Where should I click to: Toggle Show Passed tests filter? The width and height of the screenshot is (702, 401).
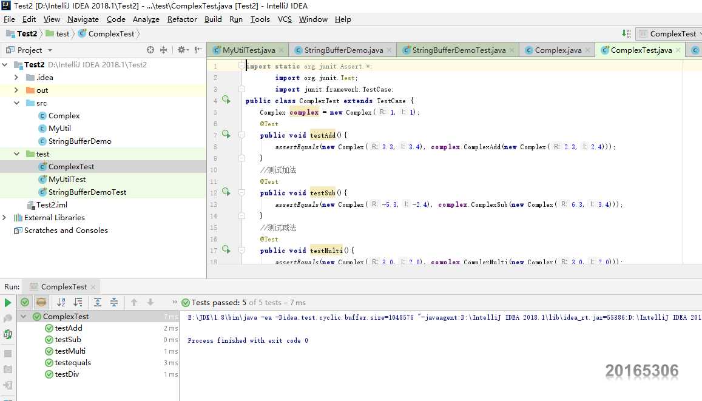(x=25, y=302)
